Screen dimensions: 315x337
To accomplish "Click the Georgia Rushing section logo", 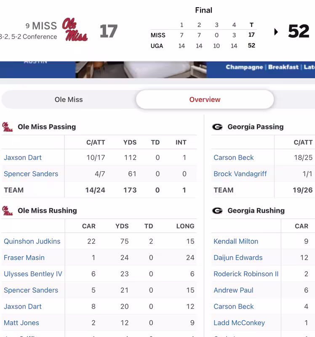I will [x=217, y=211].
